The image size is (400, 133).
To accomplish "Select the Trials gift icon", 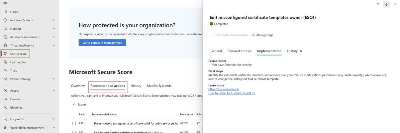I will pos(5,70).
